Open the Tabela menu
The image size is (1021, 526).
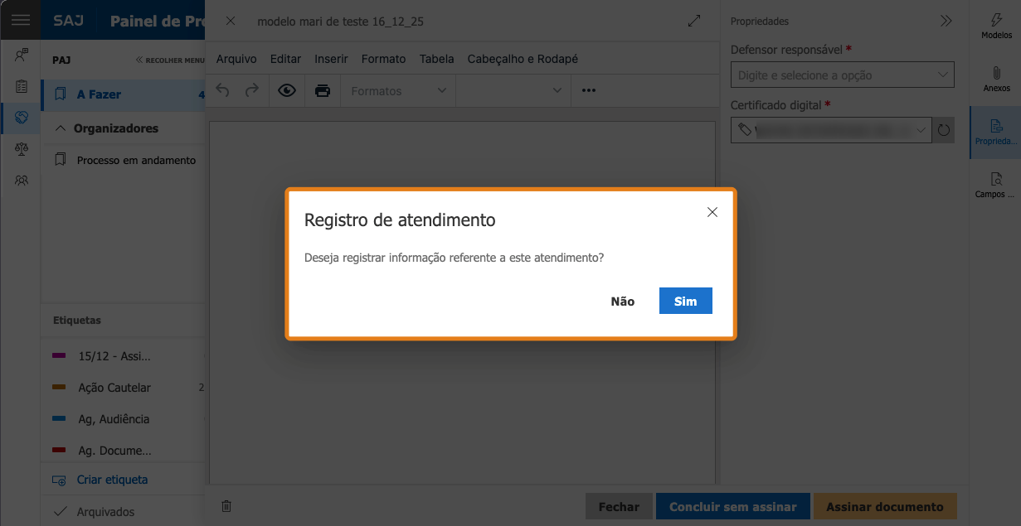pyautogui.click(x=437, y=59)
